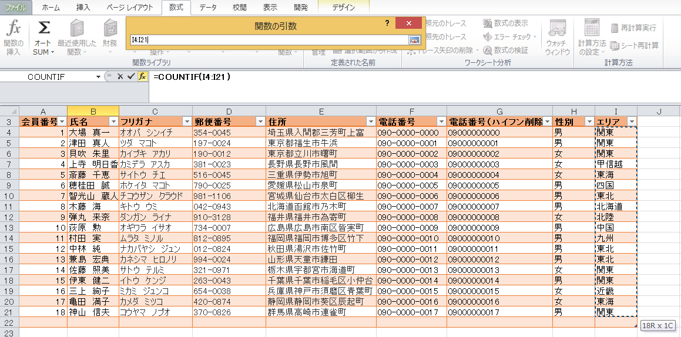Open Error Checking (エラー チェック)
681x337 pixels.
[x=510, y=37]
